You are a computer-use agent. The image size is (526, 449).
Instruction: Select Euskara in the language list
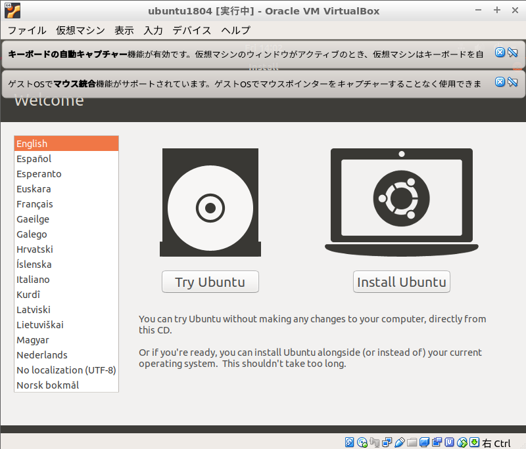66,189
